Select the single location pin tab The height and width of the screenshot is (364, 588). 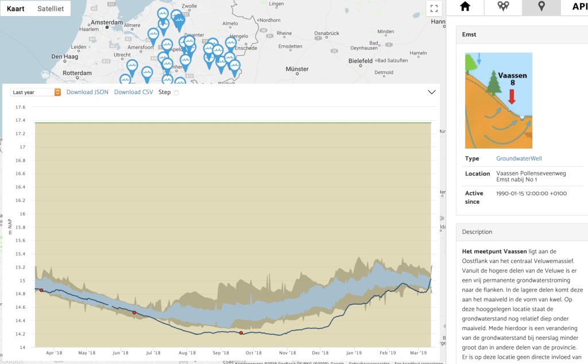point(541,7)
